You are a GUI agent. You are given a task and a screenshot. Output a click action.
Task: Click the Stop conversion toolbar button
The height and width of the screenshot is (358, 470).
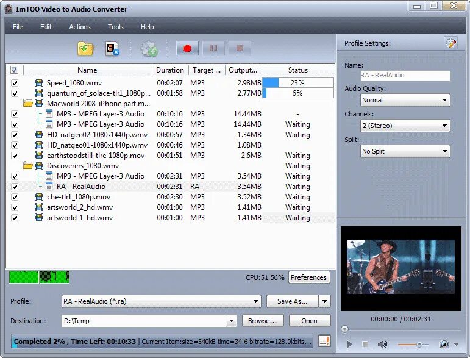tap(240, 48)
